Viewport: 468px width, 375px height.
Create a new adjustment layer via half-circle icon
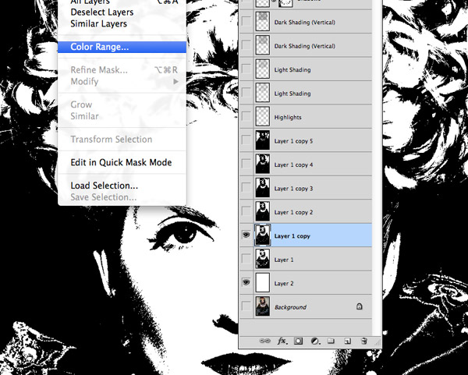[315, 341]
